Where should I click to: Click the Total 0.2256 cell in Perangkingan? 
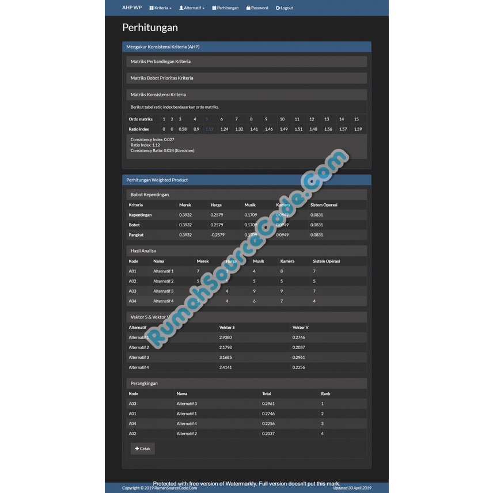268,423
